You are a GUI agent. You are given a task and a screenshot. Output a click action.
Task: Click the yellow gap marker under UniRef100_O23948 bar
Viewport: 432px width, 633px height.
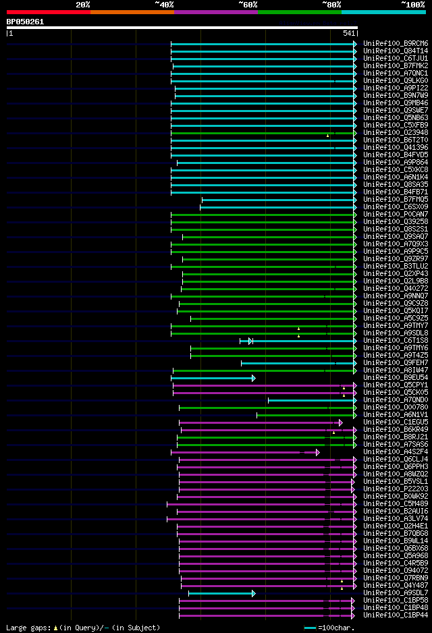coord(327,136)
